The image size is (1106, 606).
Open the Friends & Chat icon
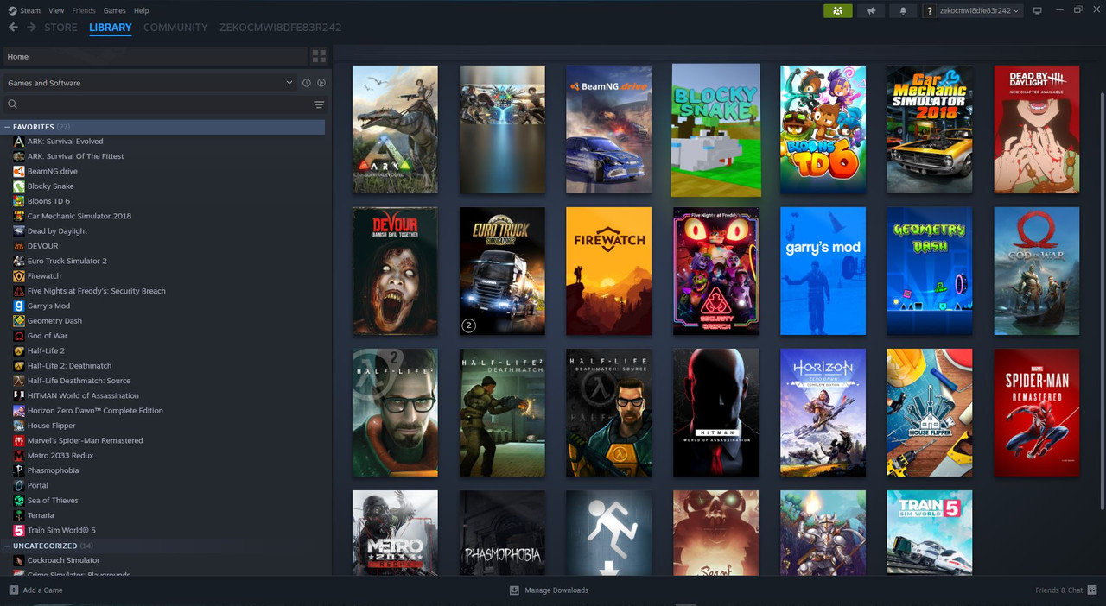(1093, 590)
